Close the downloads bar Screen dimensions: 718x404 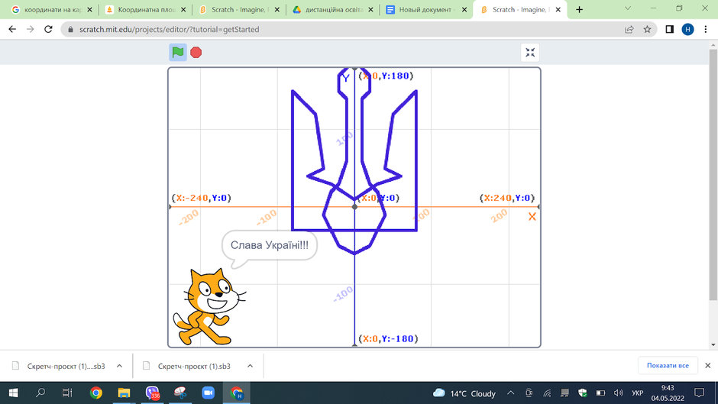pos(707,366)
